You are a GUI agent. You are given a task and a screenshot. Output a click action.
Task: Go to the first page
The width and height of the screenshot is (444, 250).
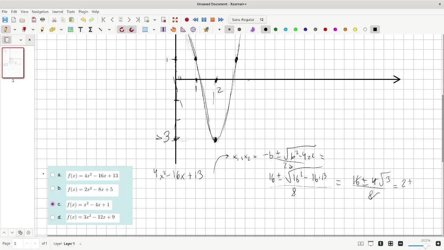[104, 20]
